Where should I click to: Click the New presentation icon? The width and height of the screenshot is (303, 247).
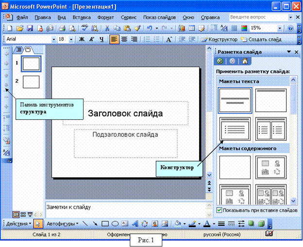coord(10,29)
